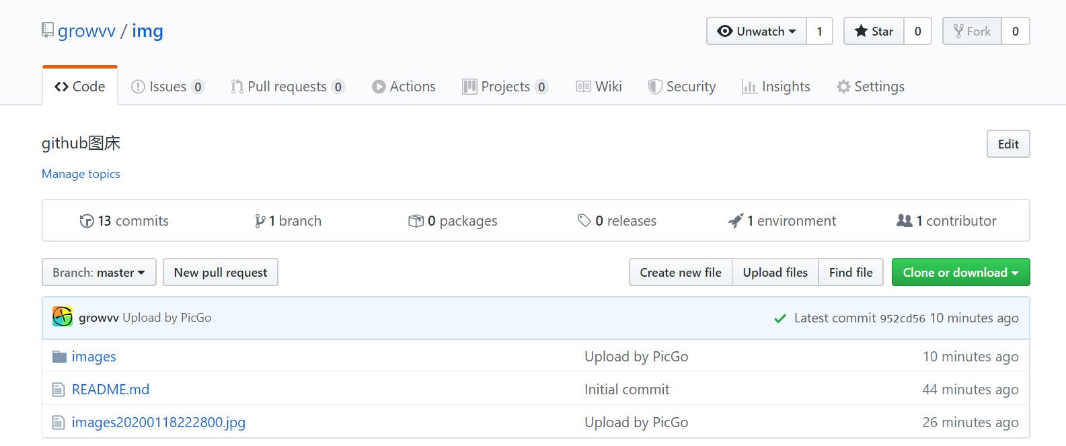This screenshot has height=446, width=1066.
Task: Open the README.md file
Action: [110, 390]
